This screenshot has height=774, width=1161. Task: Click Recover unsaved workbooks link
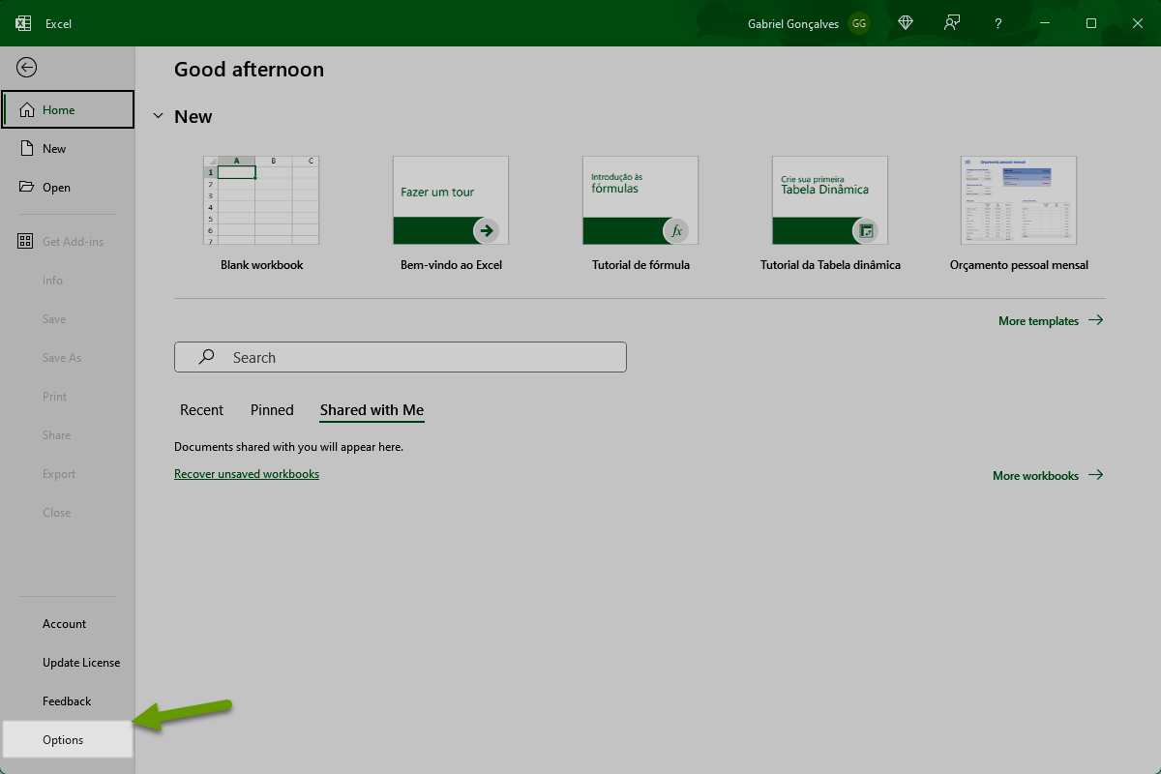[247, 474]
